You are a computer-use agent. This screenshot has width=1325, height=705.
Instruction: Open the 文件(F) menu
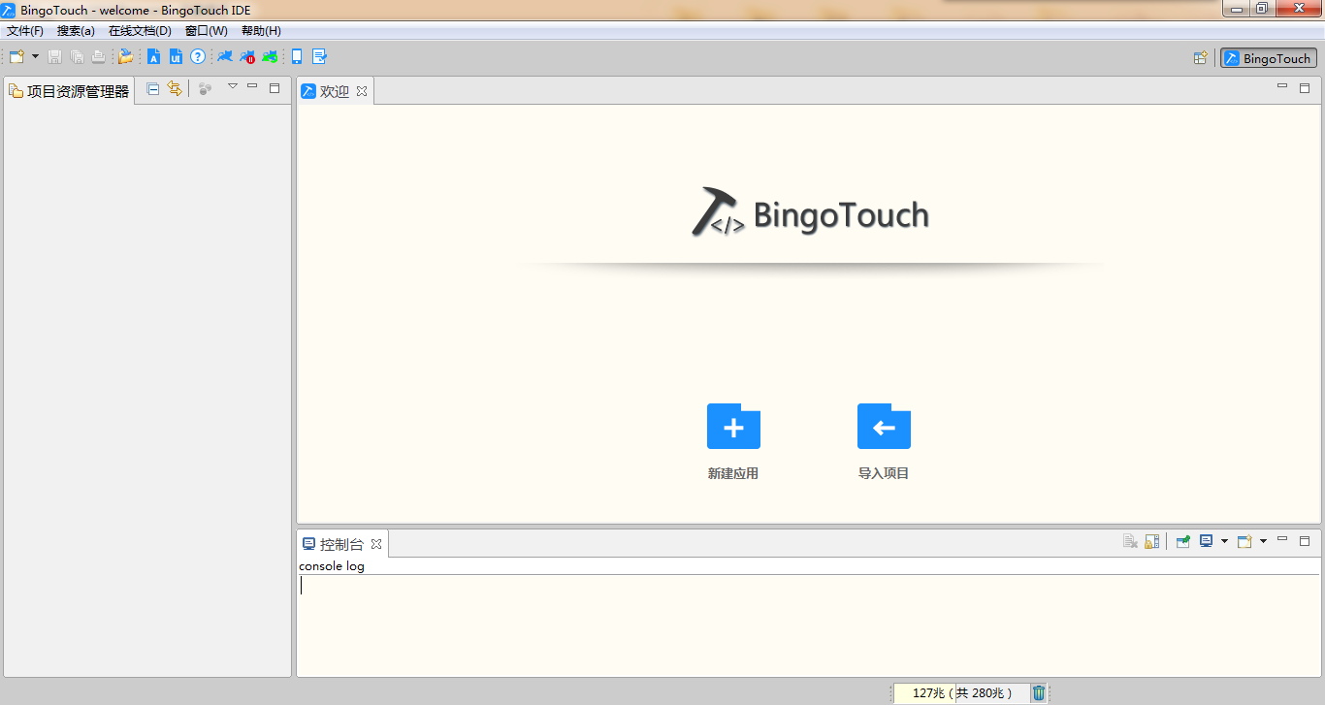(25, 31)
